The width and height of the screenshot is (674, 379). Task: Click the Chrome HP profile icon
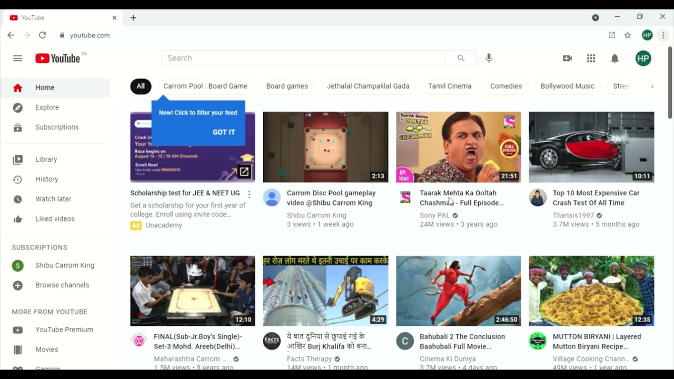click(647, 35)
